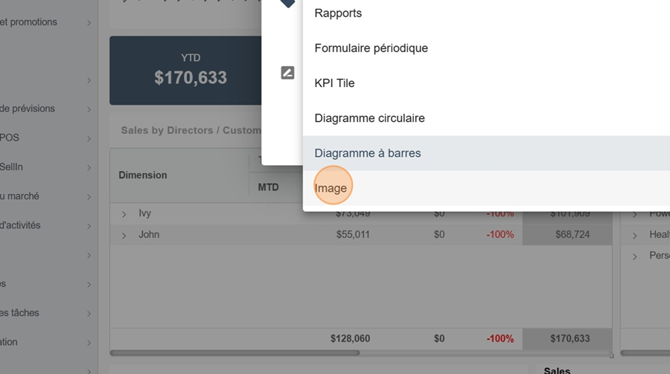The height and width of the screenshot is (374, 670).
Task: Click the SellIn sidebar chevron arrow
Action: click(89, 168)
